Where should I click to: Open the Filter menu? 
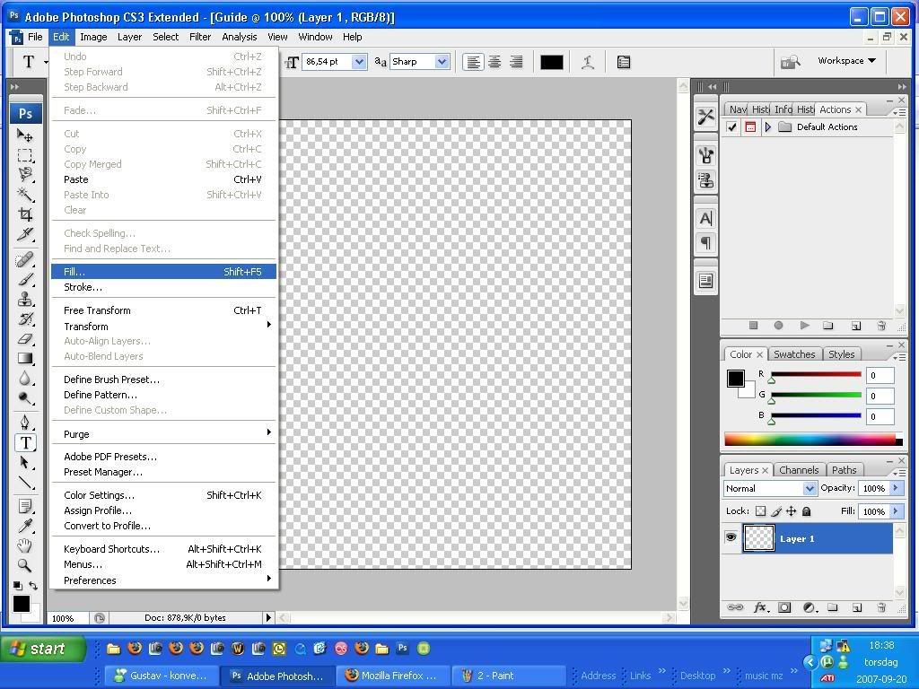[200, 37]
